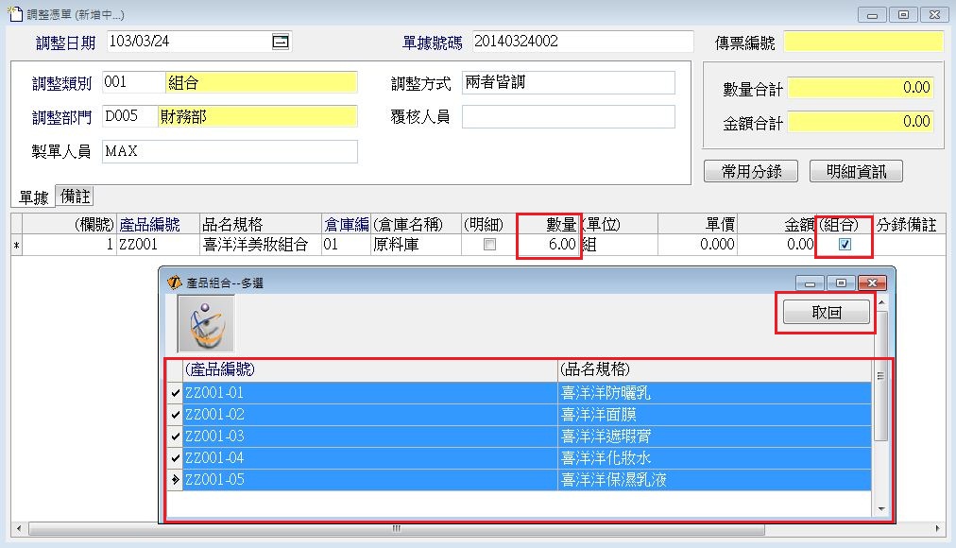This screenshot has height=548, width=956.
Task: Click the 數量 cell showing 6.00
Action: point(548,244)
